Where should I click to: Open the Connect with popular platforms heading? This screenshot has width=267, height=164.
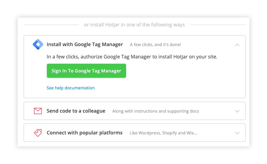(x=85, y=133)
